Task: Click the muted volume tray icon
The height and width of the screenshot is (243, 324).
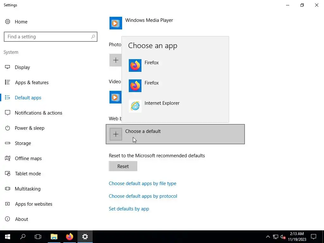Action: (x=283, y=237)
